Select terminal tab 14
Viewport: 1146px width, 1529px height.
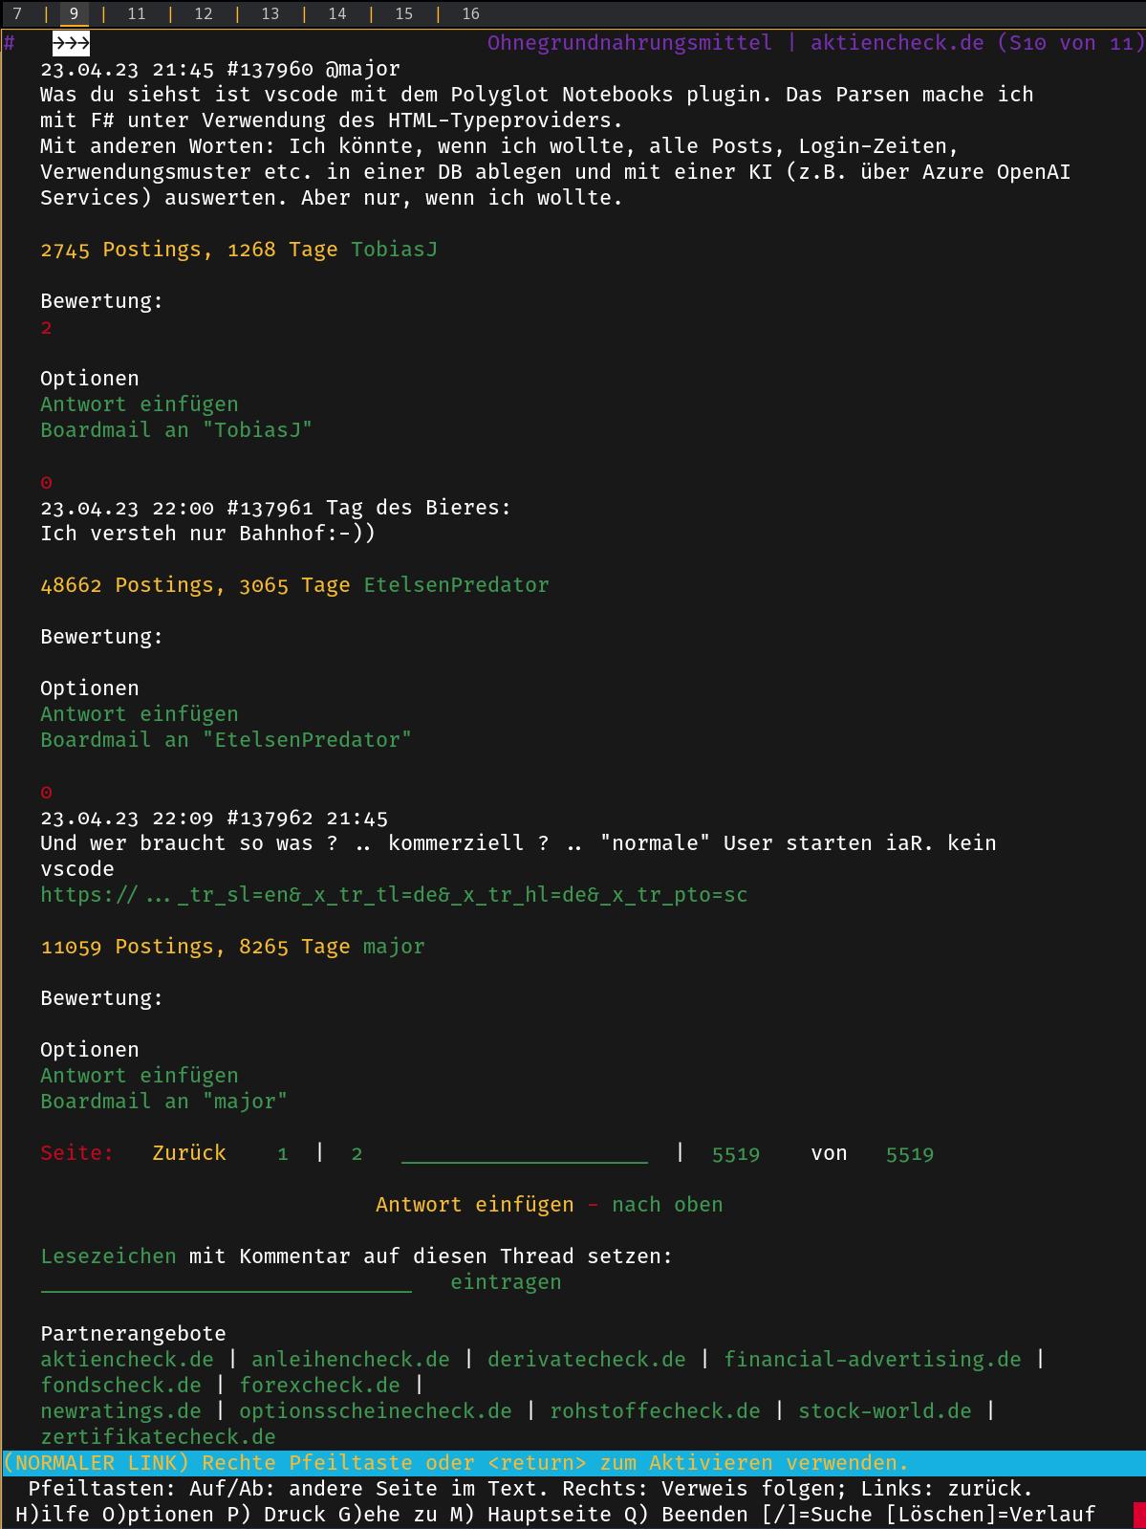[x=337, y=13]
